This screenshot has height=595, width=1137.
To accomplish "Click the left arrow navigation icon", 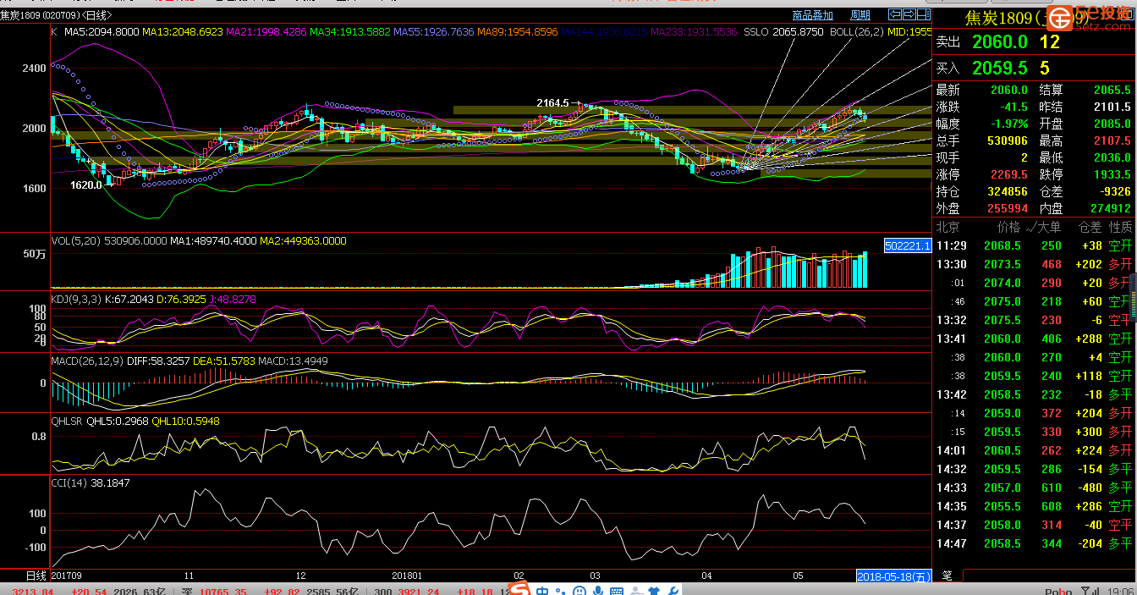I will [894, 14].
